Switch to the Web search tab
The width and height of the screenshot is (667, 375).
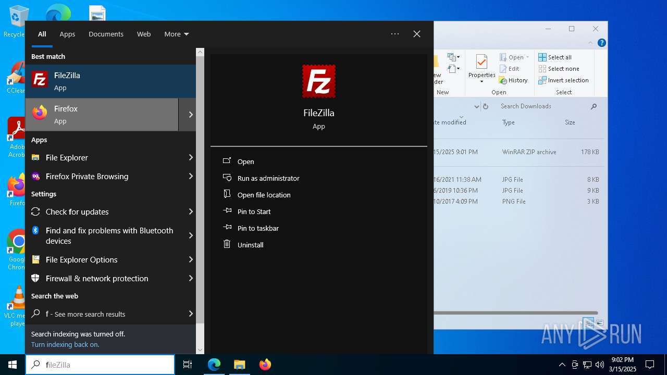pyautogui.click(x=144, y=34)
